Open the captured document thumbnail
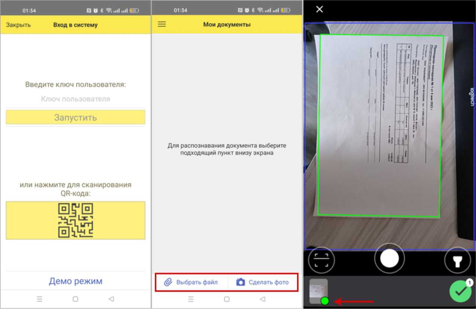This screenshot has height=309, width=476. click(x=319, y=291)
